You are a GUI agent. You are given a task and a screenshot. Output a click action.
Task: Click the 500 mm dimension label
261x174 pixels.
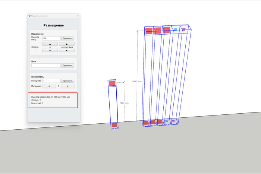click(124, 103)
